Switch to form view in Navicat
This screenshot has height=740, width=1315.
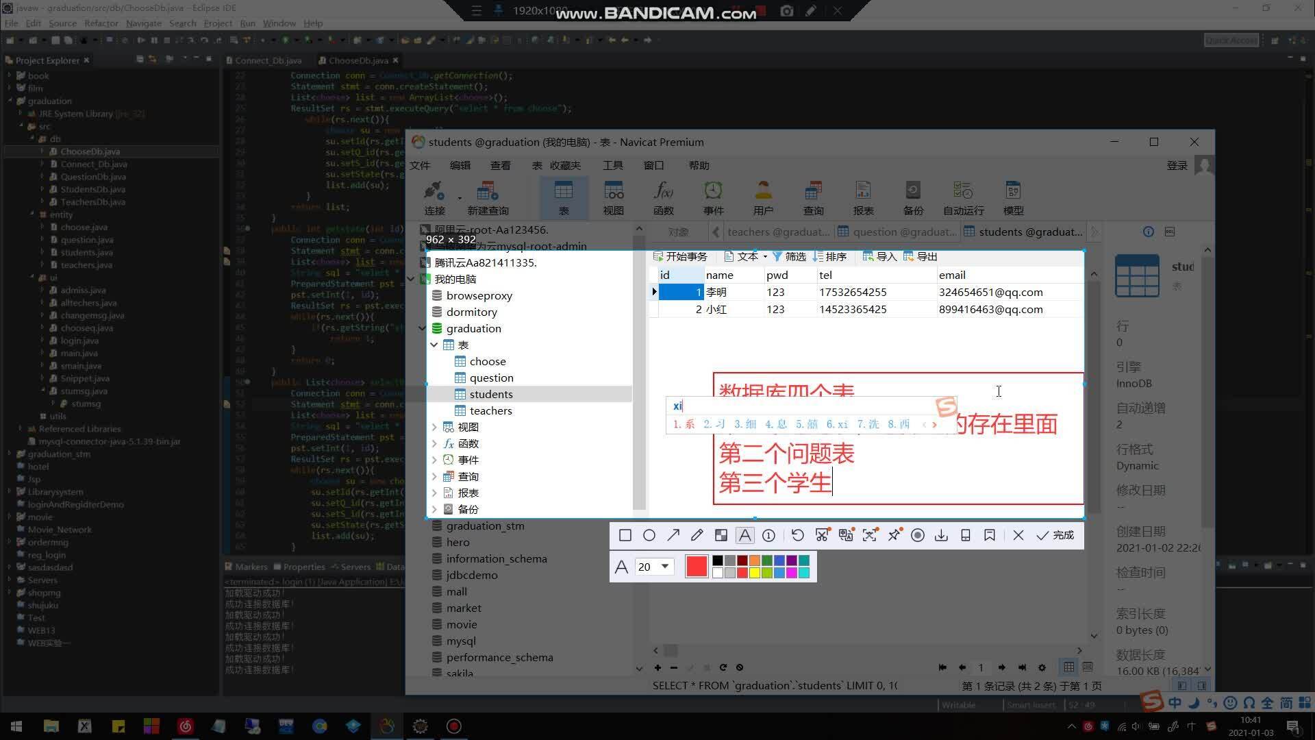click(x=1088, y=667)
